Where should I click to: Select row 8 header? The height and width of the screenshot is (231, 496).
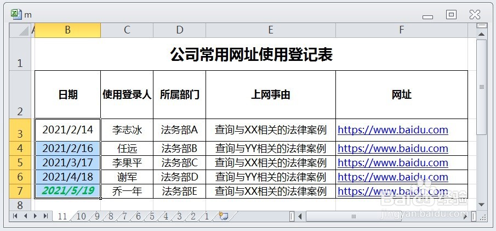[20, 205]
